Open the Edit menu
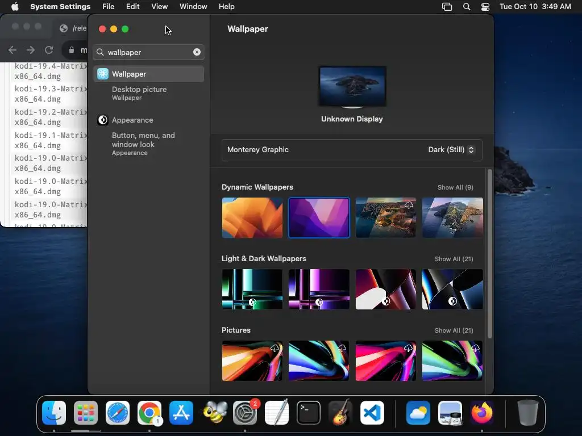Viewport: 582px width, 436px height. pos(132,7)
